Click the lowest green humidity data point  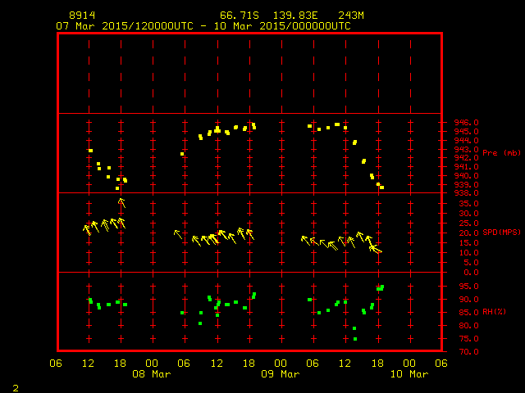355,339
